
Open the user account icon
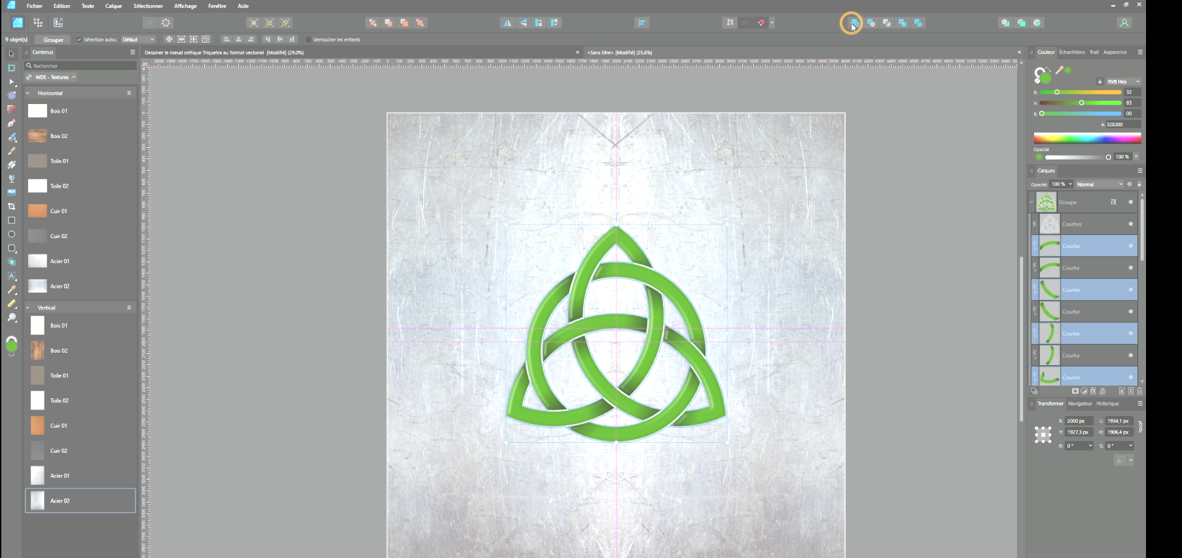tap(1124, 23)
